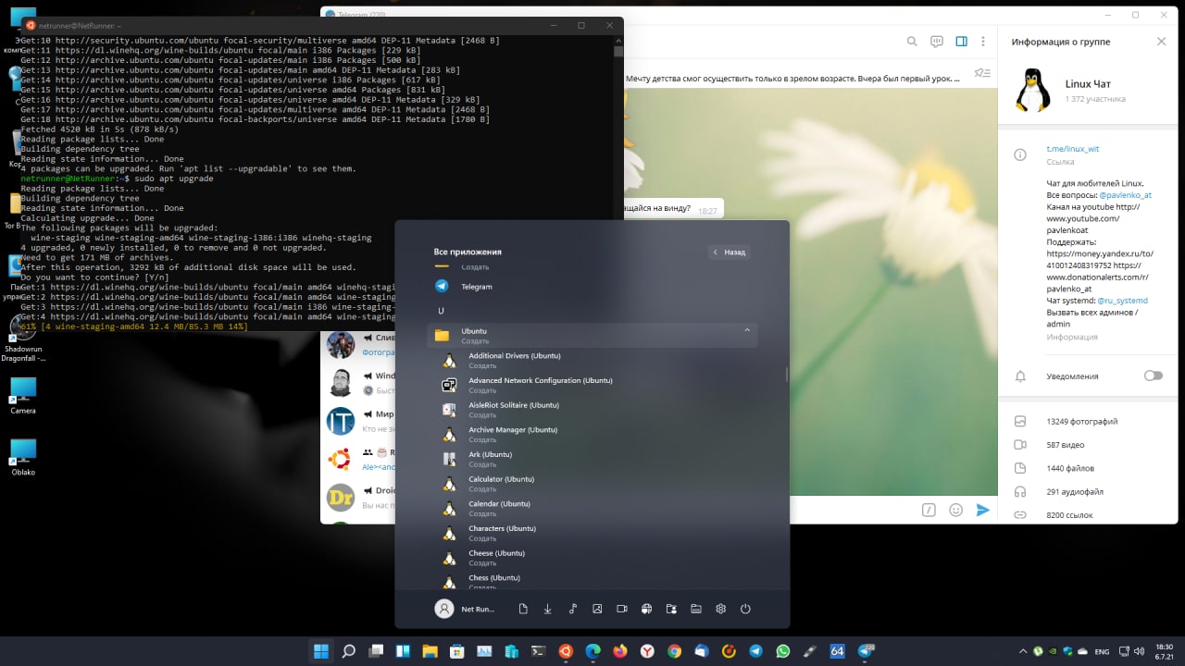
Task: Launch Archive Manager (Ubuntu)
Action: pos(592,434)
